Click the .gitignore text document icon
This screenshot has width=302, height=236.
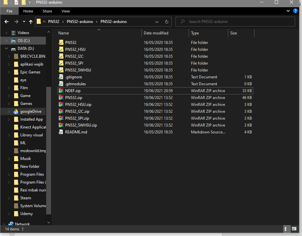61,77
